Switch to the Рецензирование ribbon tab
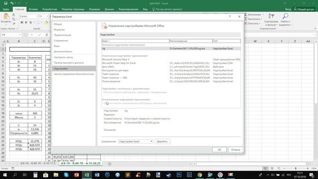Screen dimensions: 318x179 [x=128, y=9]
